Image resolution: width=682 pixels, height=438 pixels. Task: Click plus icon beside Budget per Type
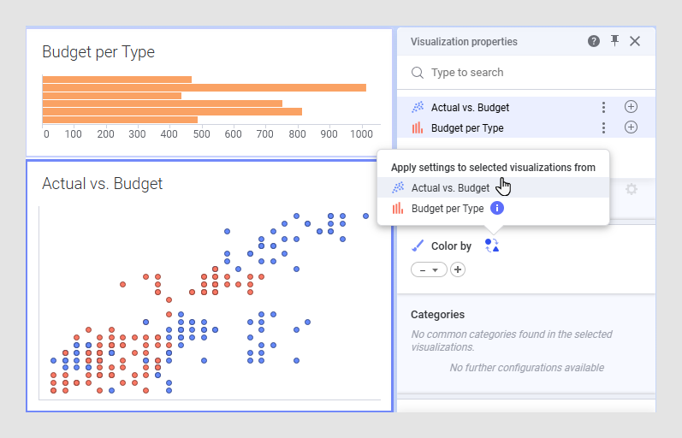click(x=631, y=127)
